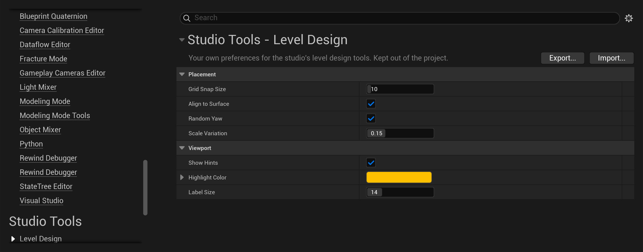Collapse the Studio Tools - Level Design heading
The height and width of the screenshot is (252, 643).
pos(182,40)
